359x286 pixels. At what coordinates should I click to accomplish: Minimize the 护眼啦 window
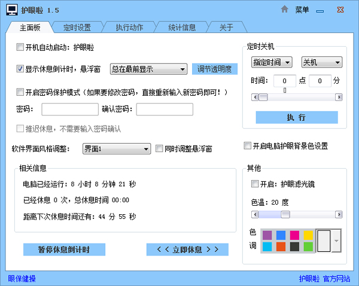coord(320,11)
